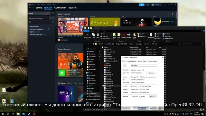Click Explorer back navigation arrow

(x=85, y=44)
